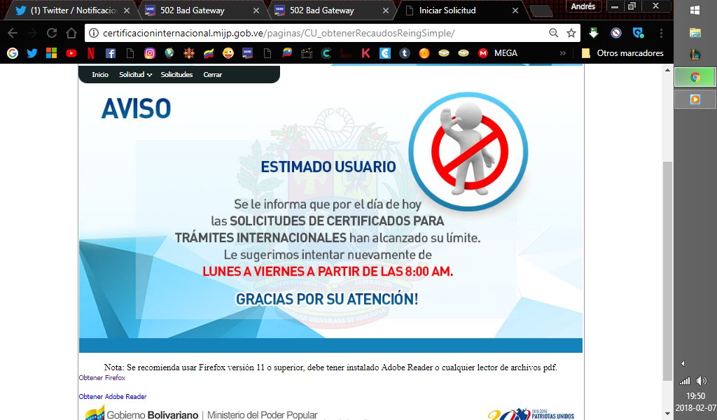Open the winking emoji bookmark
Viewport: 717px width, 420px height.
point(228,53)
